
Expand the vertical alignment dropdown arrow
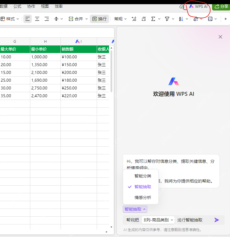pyautogui.click(x=62, y=19)
